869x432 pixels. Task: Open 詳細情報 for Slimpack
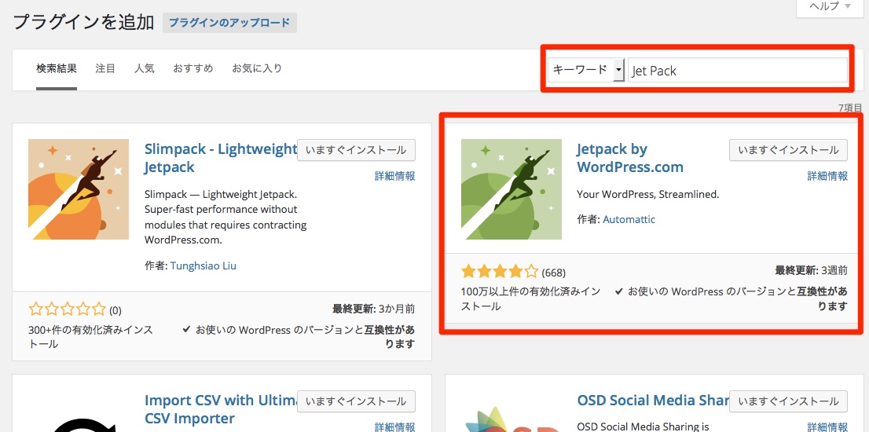(394, 176)
